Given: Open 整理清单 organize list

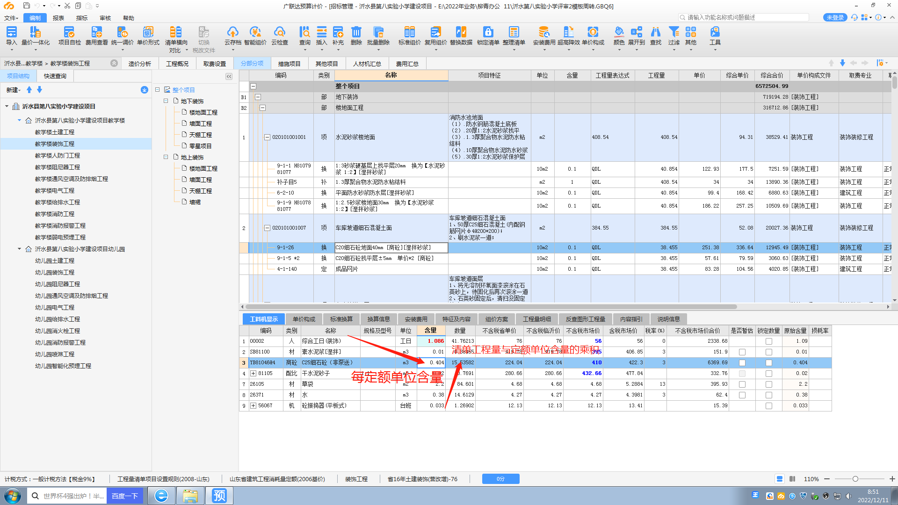Looking at the screenshot, I should pos(514,36).
